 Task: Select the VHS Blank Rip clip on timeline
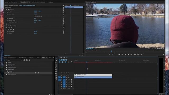pyautogui.click(x=93, y=75)
